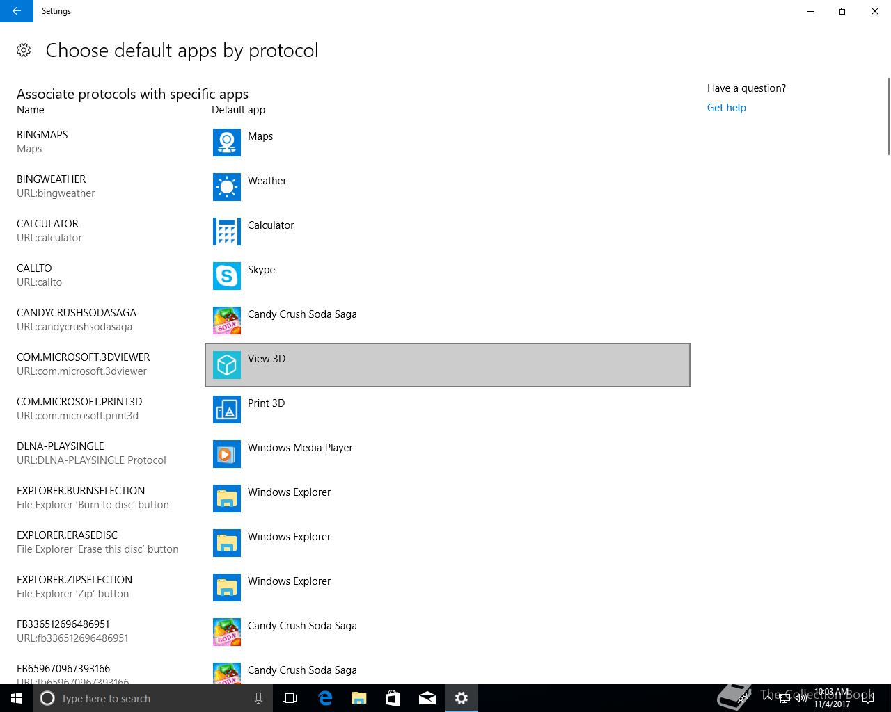Click Candy Crush icon in CANDYCRUSHSODASAGA row

click(227, 321)
